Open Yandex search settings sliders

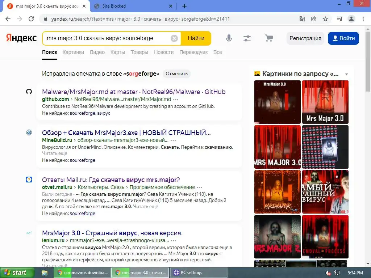[x=247, y=38]
